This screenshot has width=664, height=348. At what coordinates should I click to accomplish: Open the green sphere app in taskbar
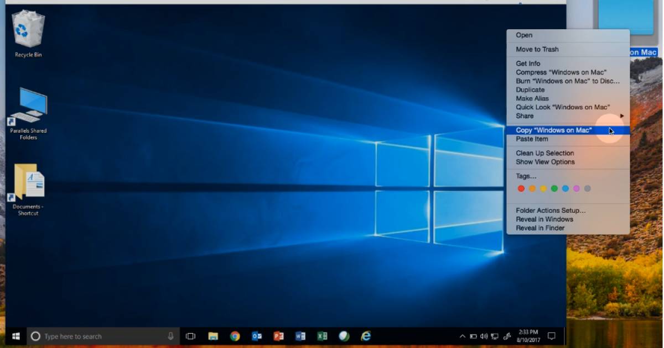pyautogui.click(x=344, y=336)
